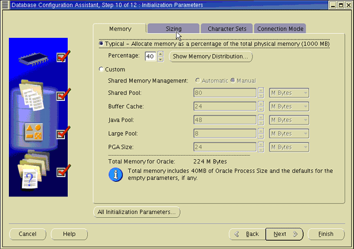The width and height of the screenshot is (354, 249).
Task: Click the memory chip illustration
Action: pos(34,59)
